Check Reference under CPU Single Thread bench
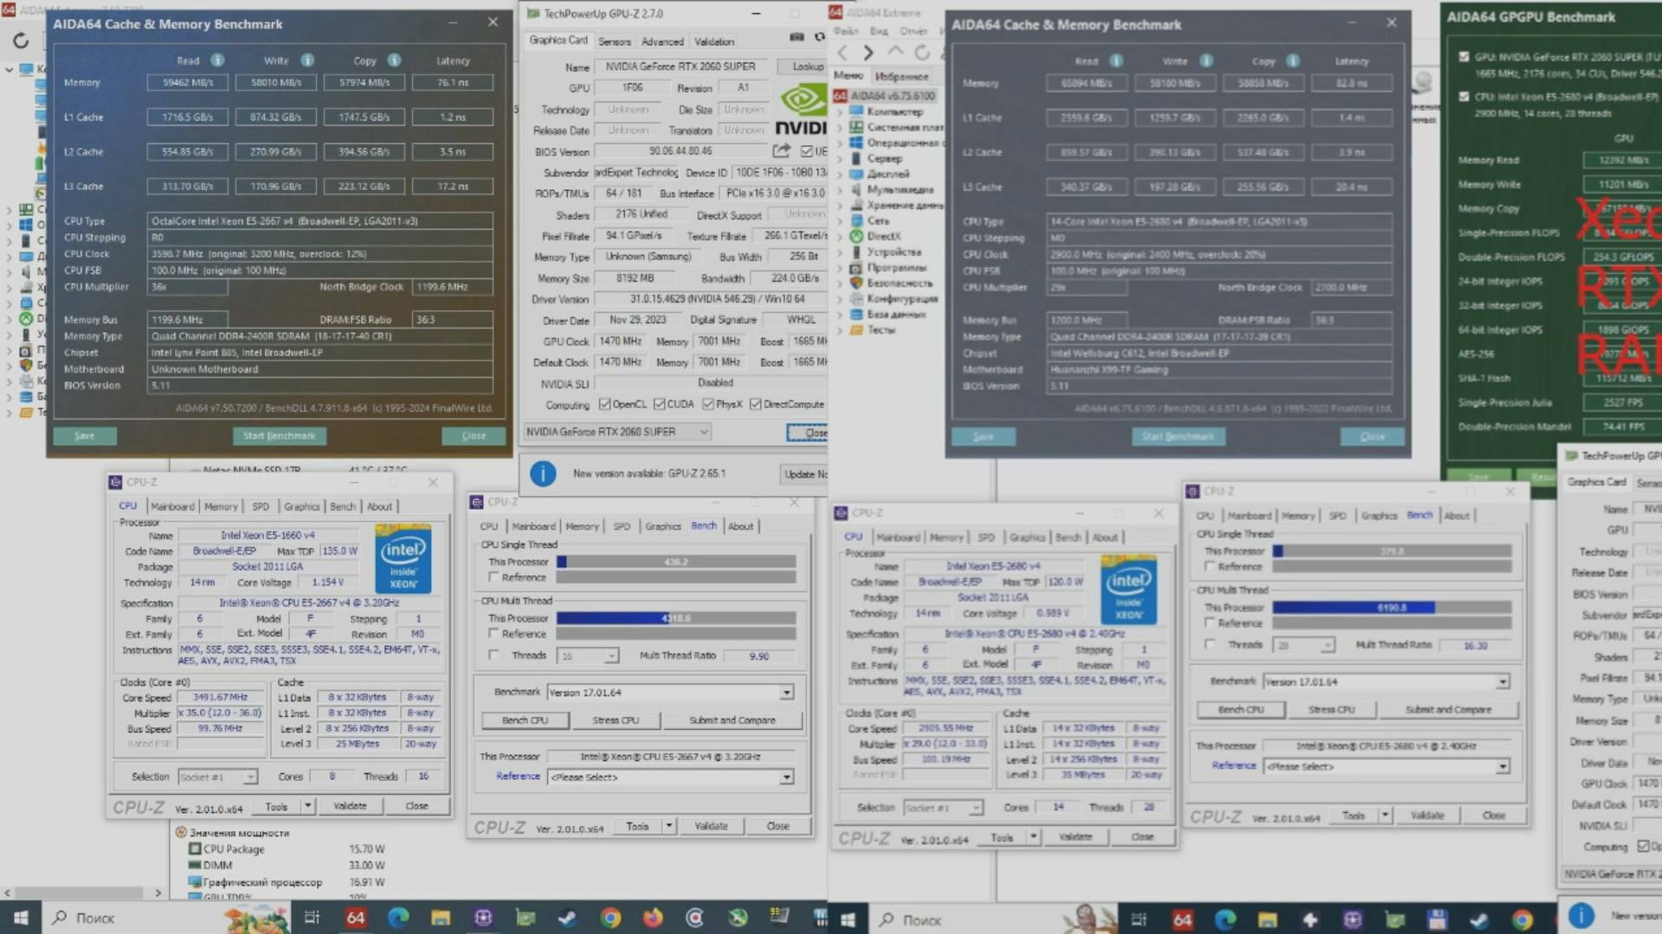This screenshot has height=934, width=1662. click(493, 576)
